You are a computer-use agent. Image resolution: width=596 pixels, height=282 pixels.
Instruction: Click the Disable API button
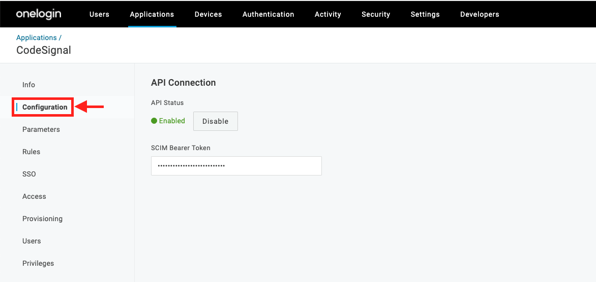tap(216, 121)
